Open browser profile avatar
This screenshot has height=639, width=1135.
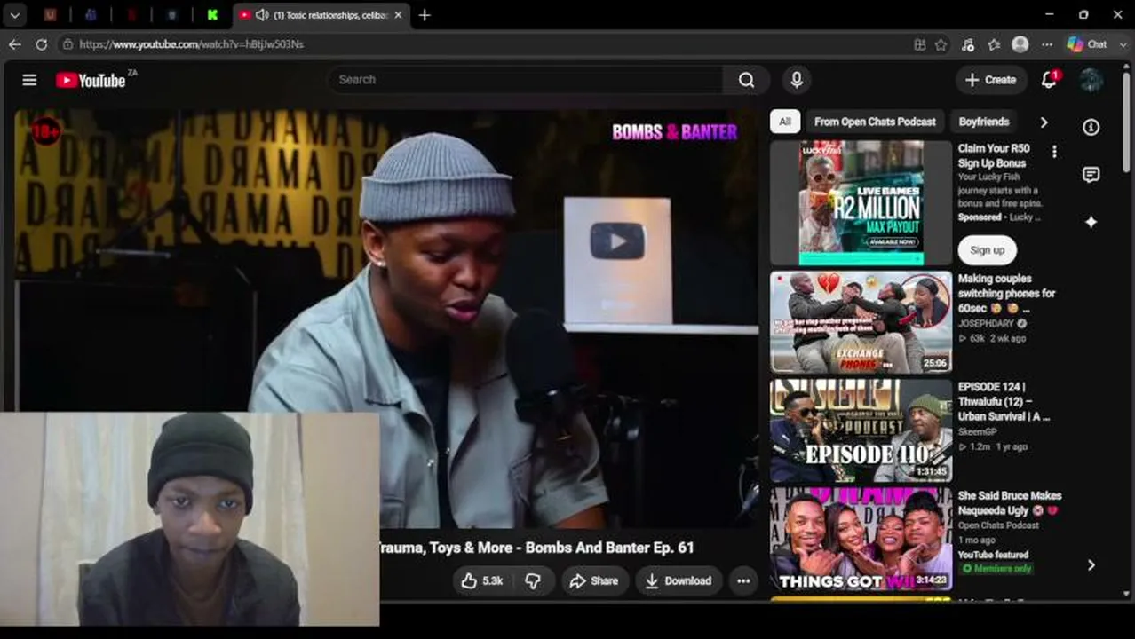point(1020,44)
